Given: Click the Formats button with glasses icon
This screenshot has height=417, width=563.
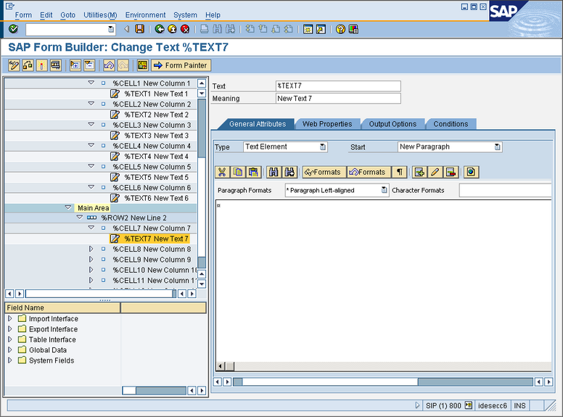Looking at the screenshot, I should click(x=324, y=173).
